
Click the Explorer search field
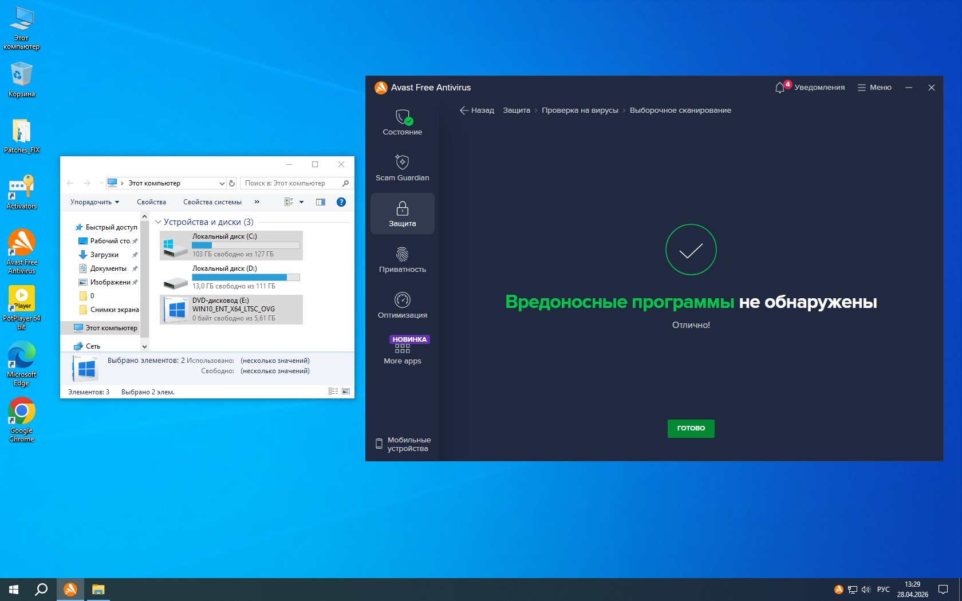(x=291, y=183)
